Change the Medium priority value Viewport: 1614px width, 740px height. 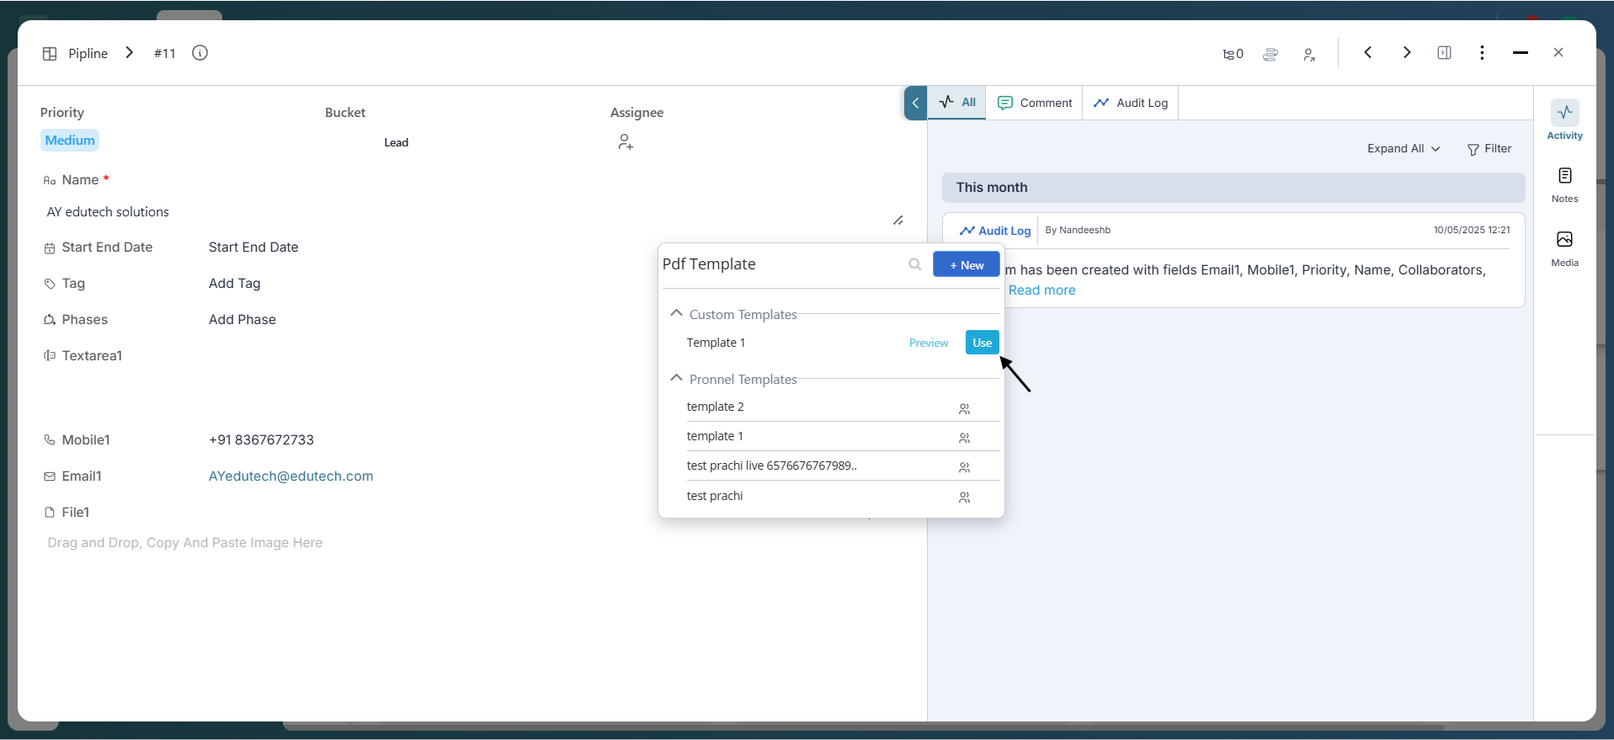pos(70,141)
